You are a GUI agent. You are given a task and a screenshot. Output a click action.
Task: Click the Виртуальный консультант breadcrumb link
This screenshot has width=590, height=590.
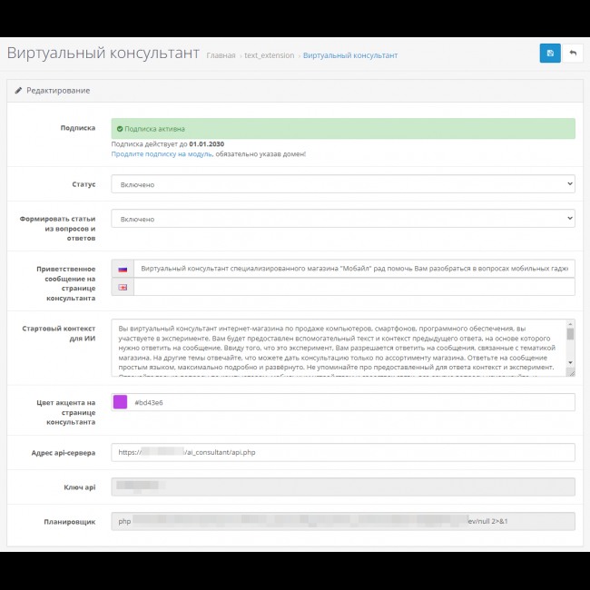coord(349,55)
